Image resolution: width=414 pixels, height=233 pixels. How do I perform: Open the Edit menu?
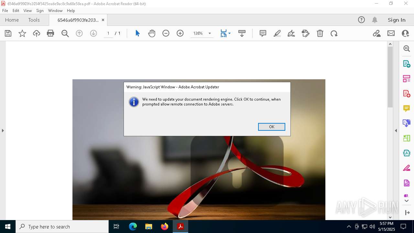tap(16, 11)
